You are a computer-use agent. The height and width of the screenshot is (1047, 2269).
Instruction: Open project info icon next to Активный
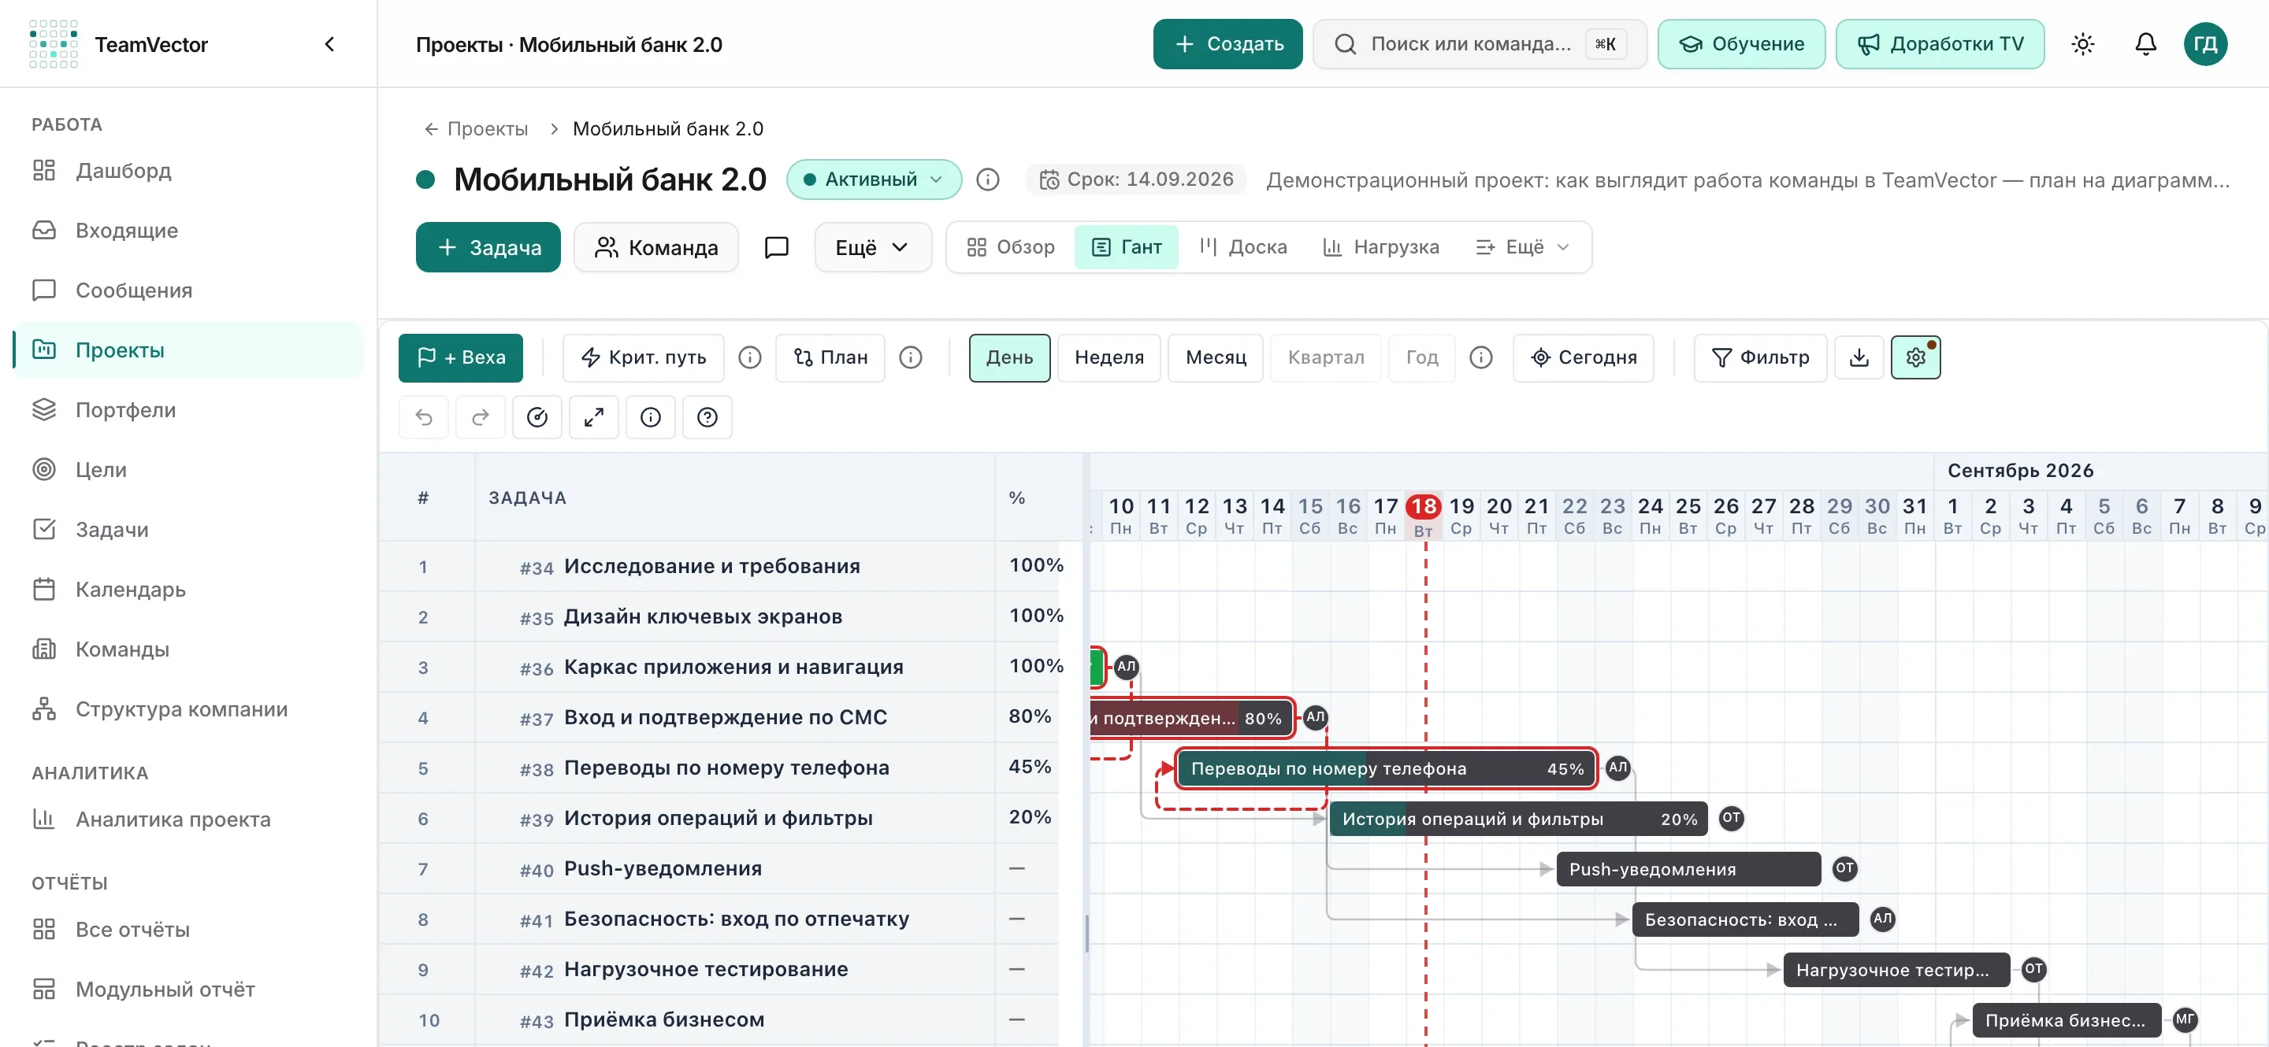(x=988, y=179)
